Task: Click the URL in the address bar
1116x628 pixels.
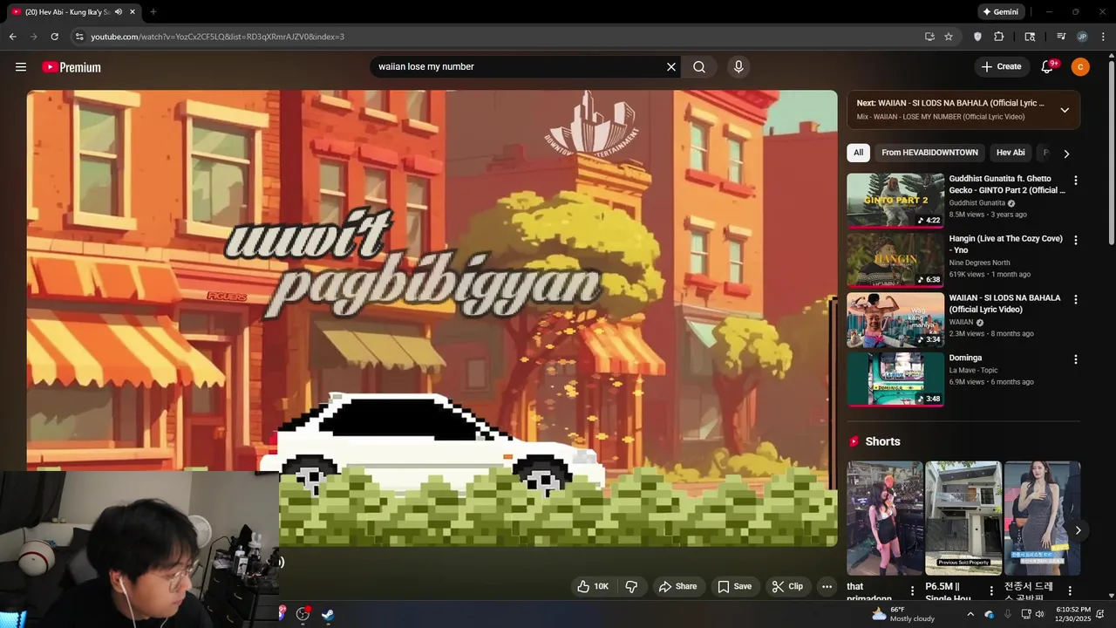Action: coord(217,37)
